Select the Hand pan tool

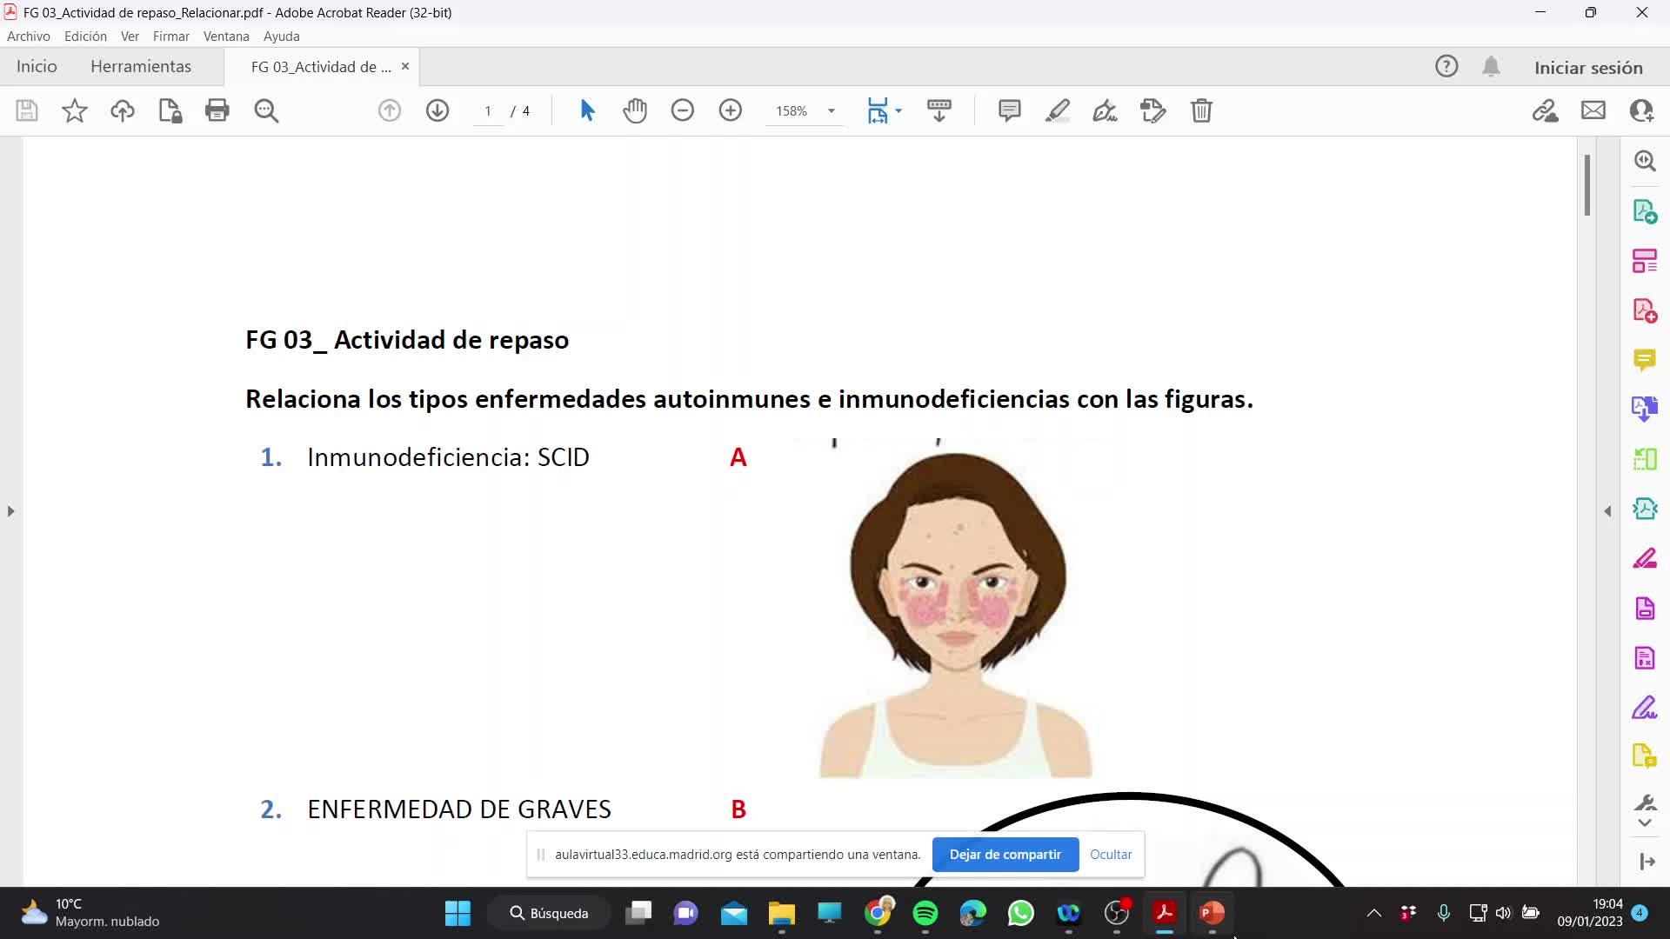click(635, 110)
